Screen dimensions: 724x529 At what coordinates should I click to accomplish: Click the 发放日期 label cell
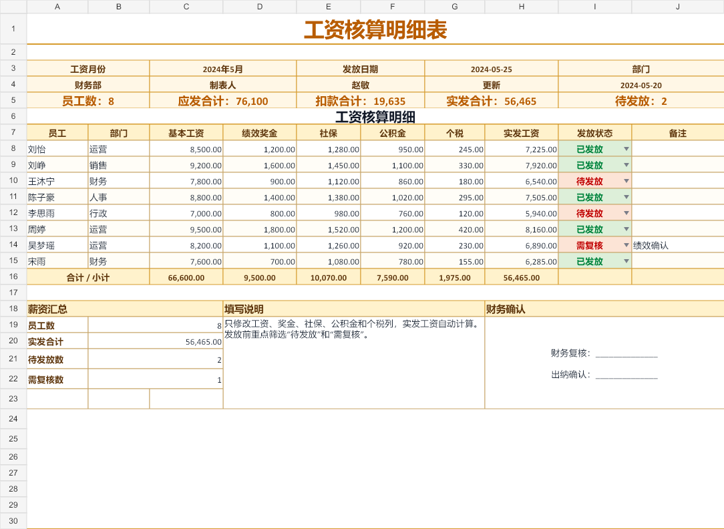(360, 69)
